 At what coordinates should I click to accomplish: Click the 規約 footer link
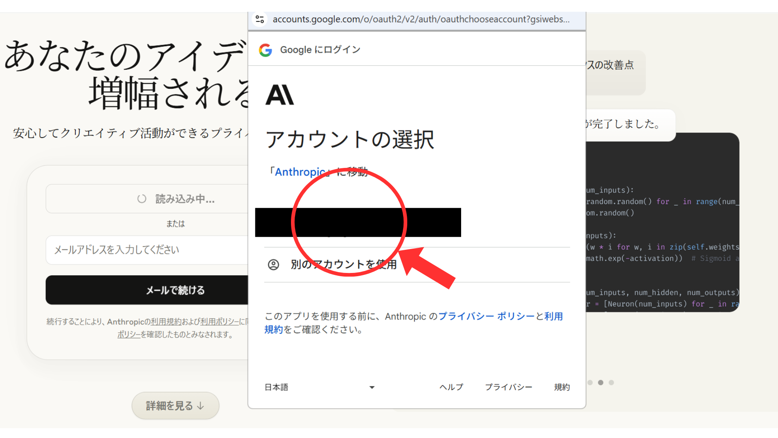562,387
